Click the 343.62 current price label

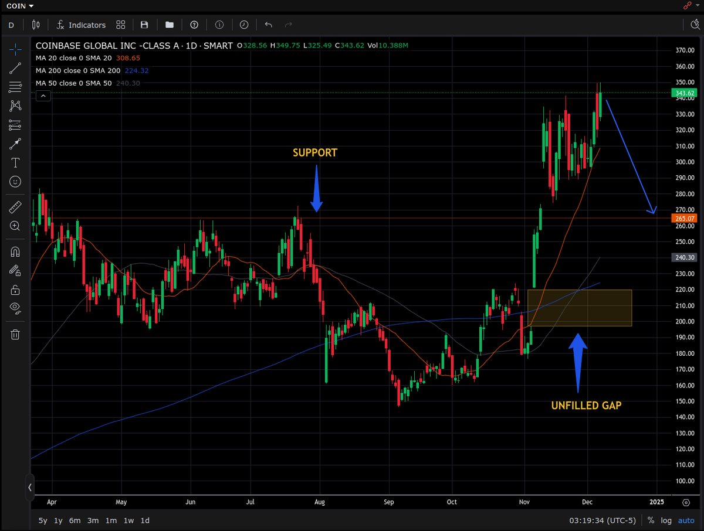[x=683, y=93]
